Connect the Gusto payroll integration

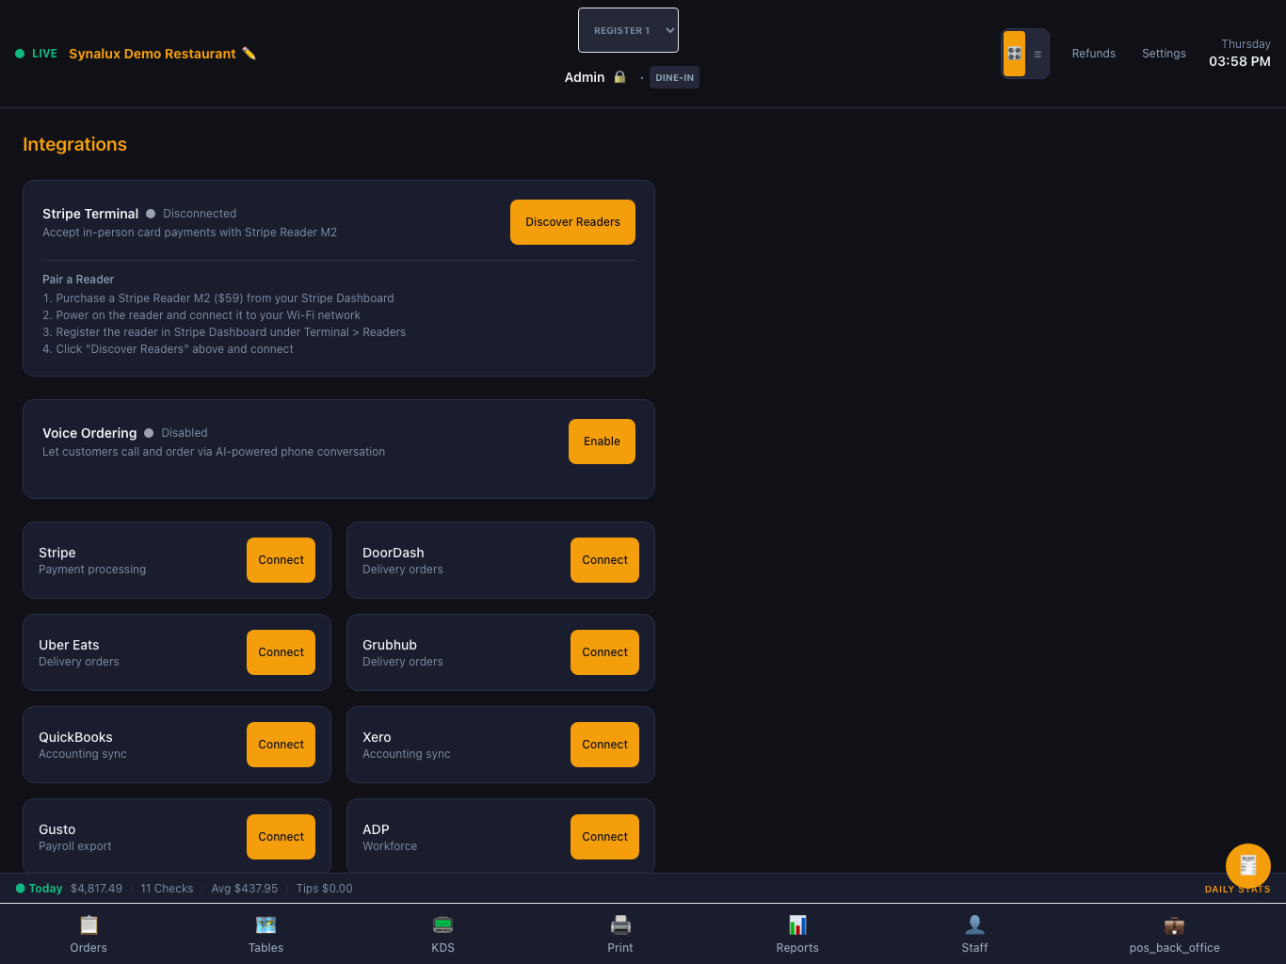(x=281, y=837)
